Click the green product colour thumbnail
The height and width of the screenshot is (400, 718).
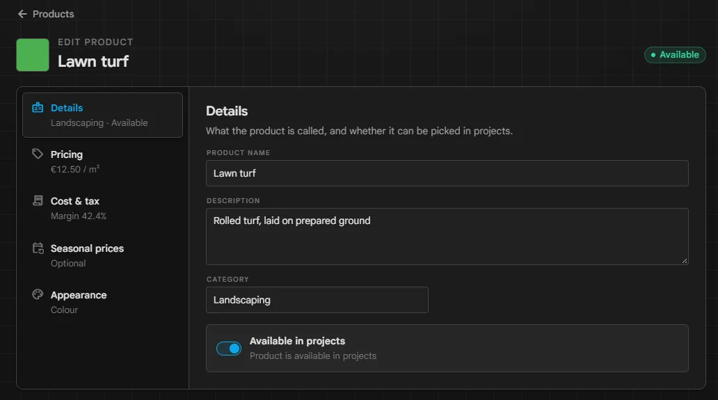33,55
